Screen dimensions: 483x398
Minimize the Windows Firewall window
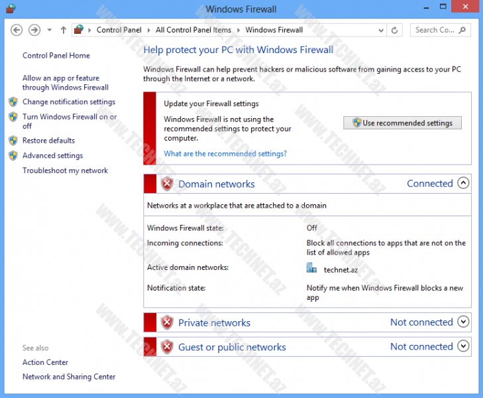(x=426, y=7)
